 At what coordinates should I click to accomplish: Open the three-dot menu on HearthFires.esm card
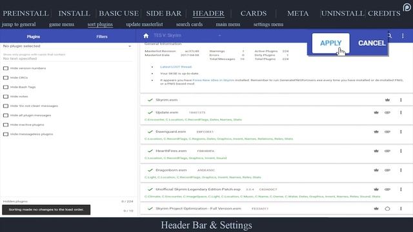(401, 151)
